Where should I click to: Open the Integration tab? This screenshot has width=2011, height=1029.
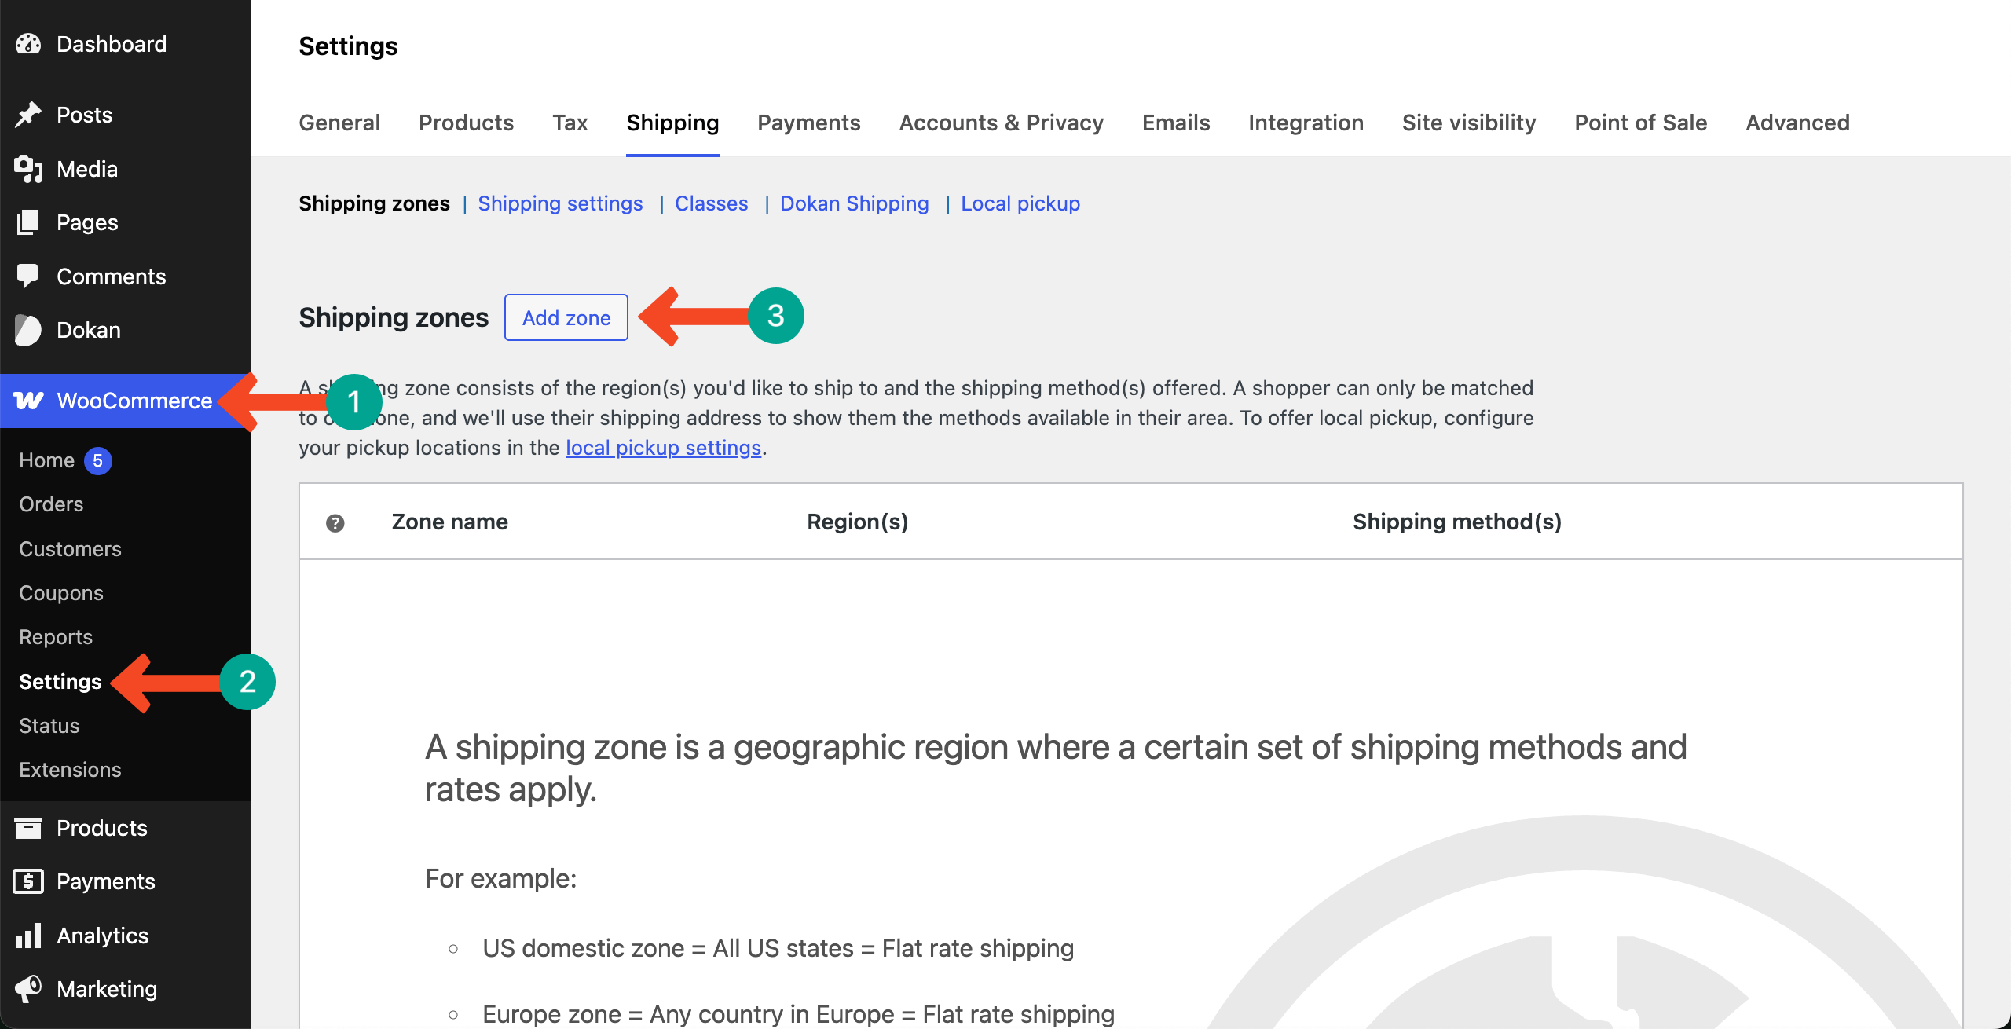point(1306,123)
